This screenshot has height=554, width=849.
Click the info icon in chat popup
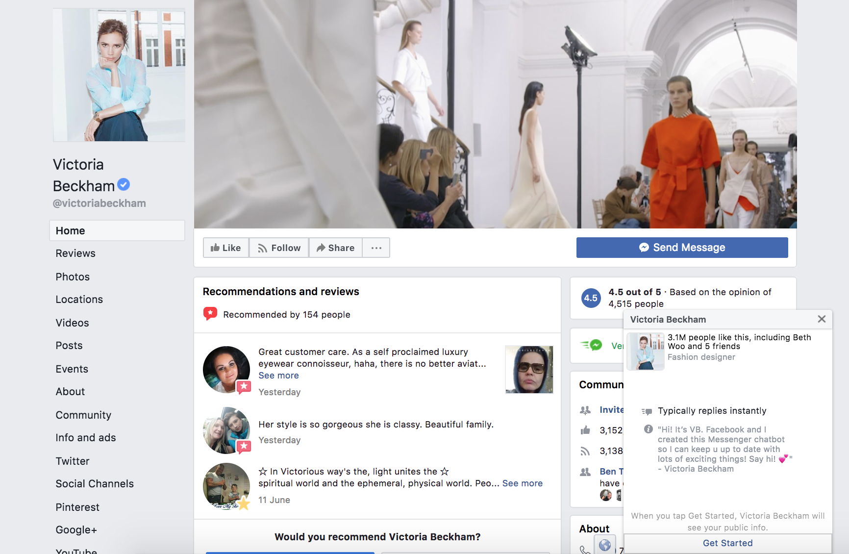tap(648, 429)
